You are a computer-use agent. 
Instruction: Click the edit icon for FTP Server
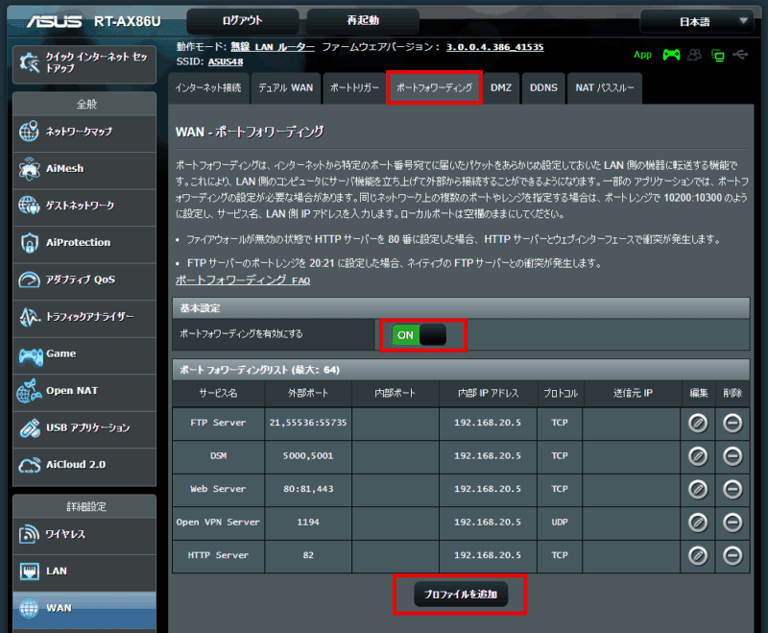coord(698,423)
